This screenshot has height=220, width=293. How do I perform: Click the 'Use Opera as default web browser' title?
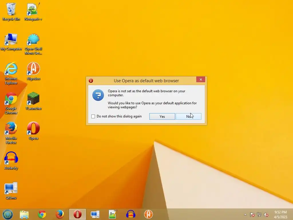pos(146,80)
